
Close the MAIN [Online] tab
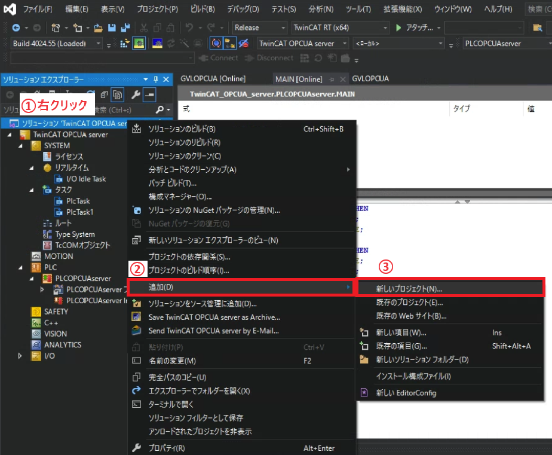point(343,80)
